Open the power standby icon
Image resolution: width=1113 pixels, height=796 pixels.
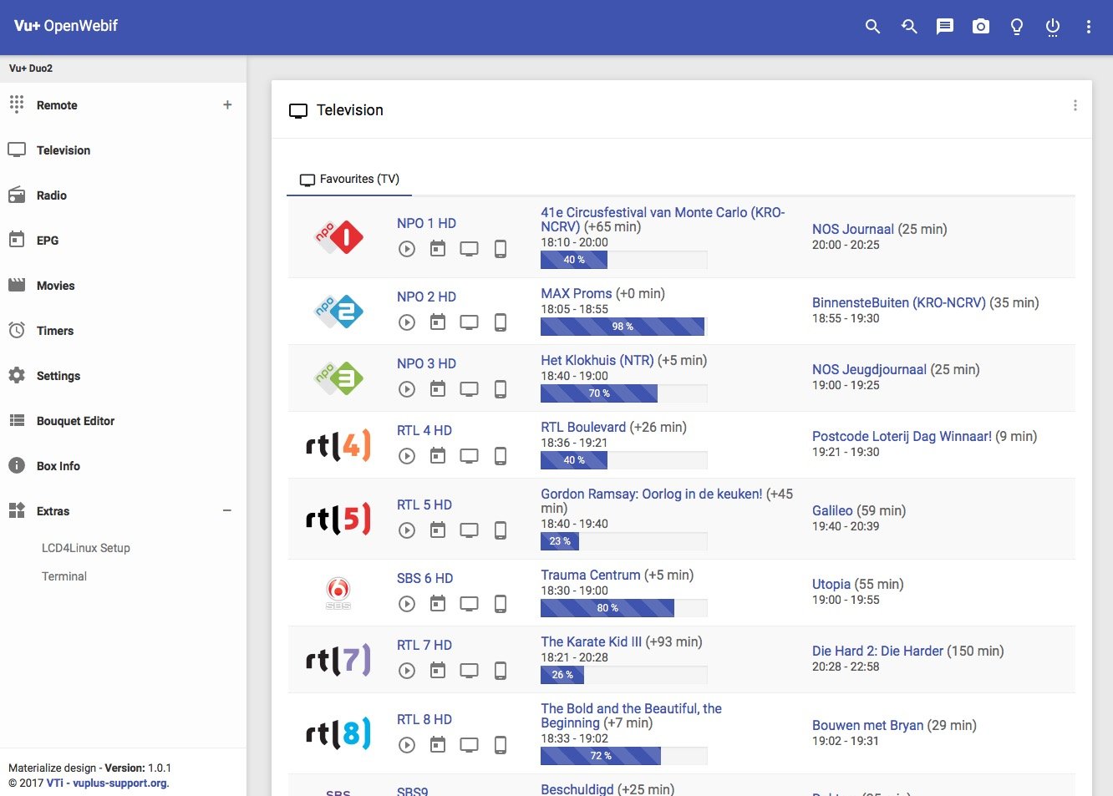click(1053, 27)
